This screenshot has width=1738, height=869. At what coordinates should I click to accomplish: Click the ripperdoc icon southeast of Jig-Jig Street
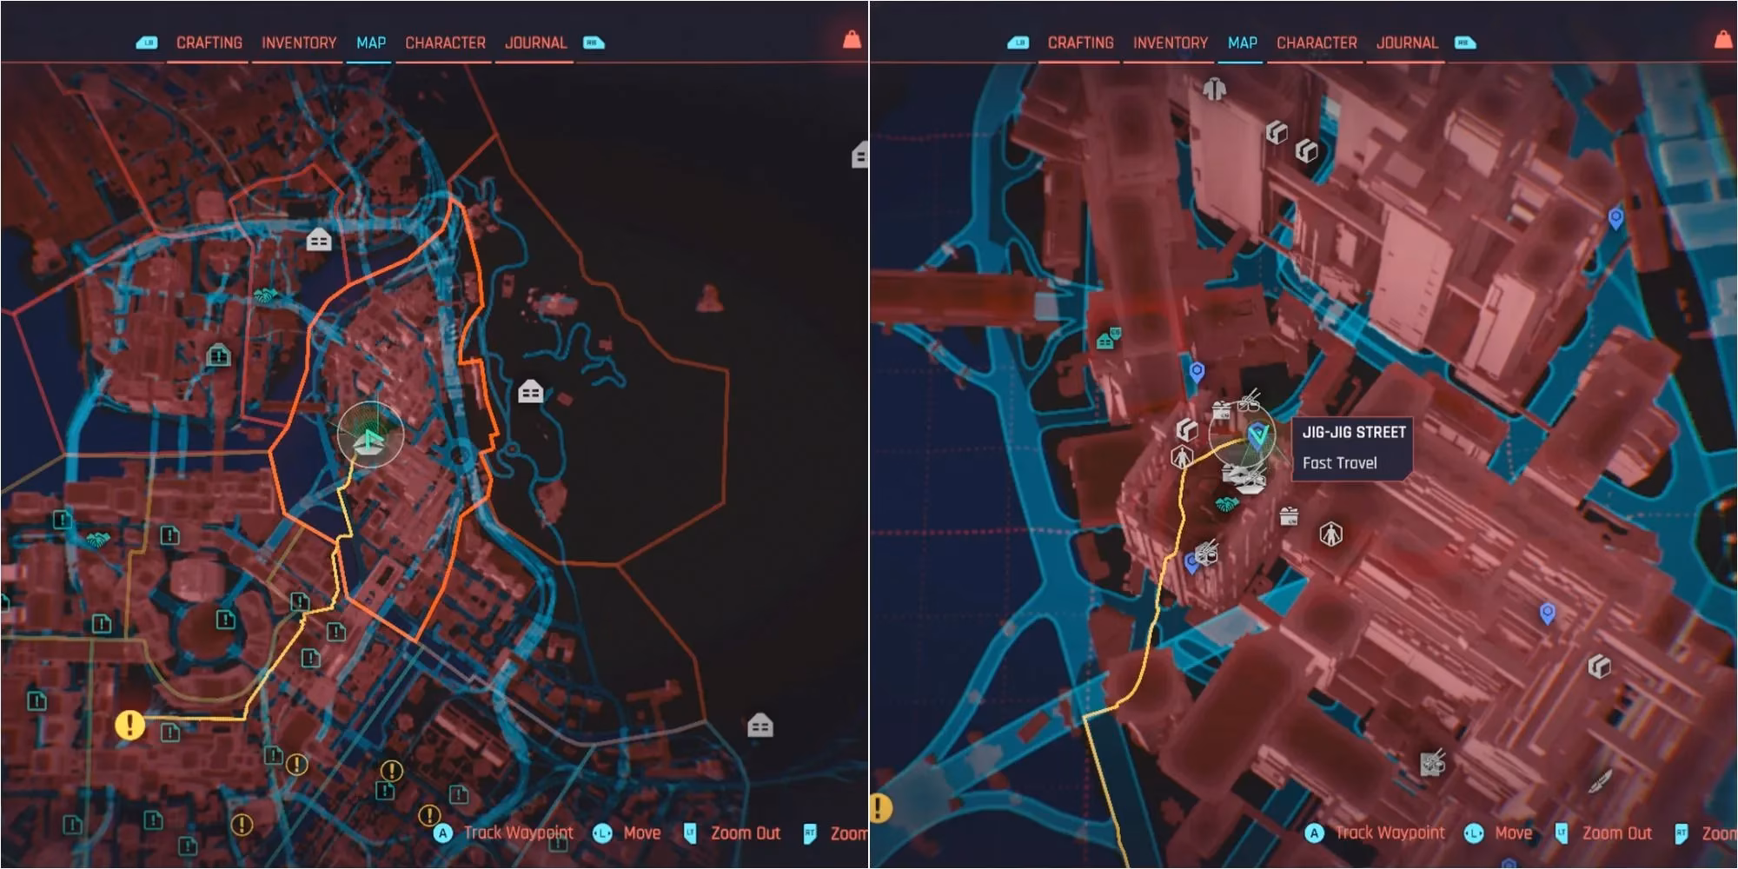pos(1330,534)
